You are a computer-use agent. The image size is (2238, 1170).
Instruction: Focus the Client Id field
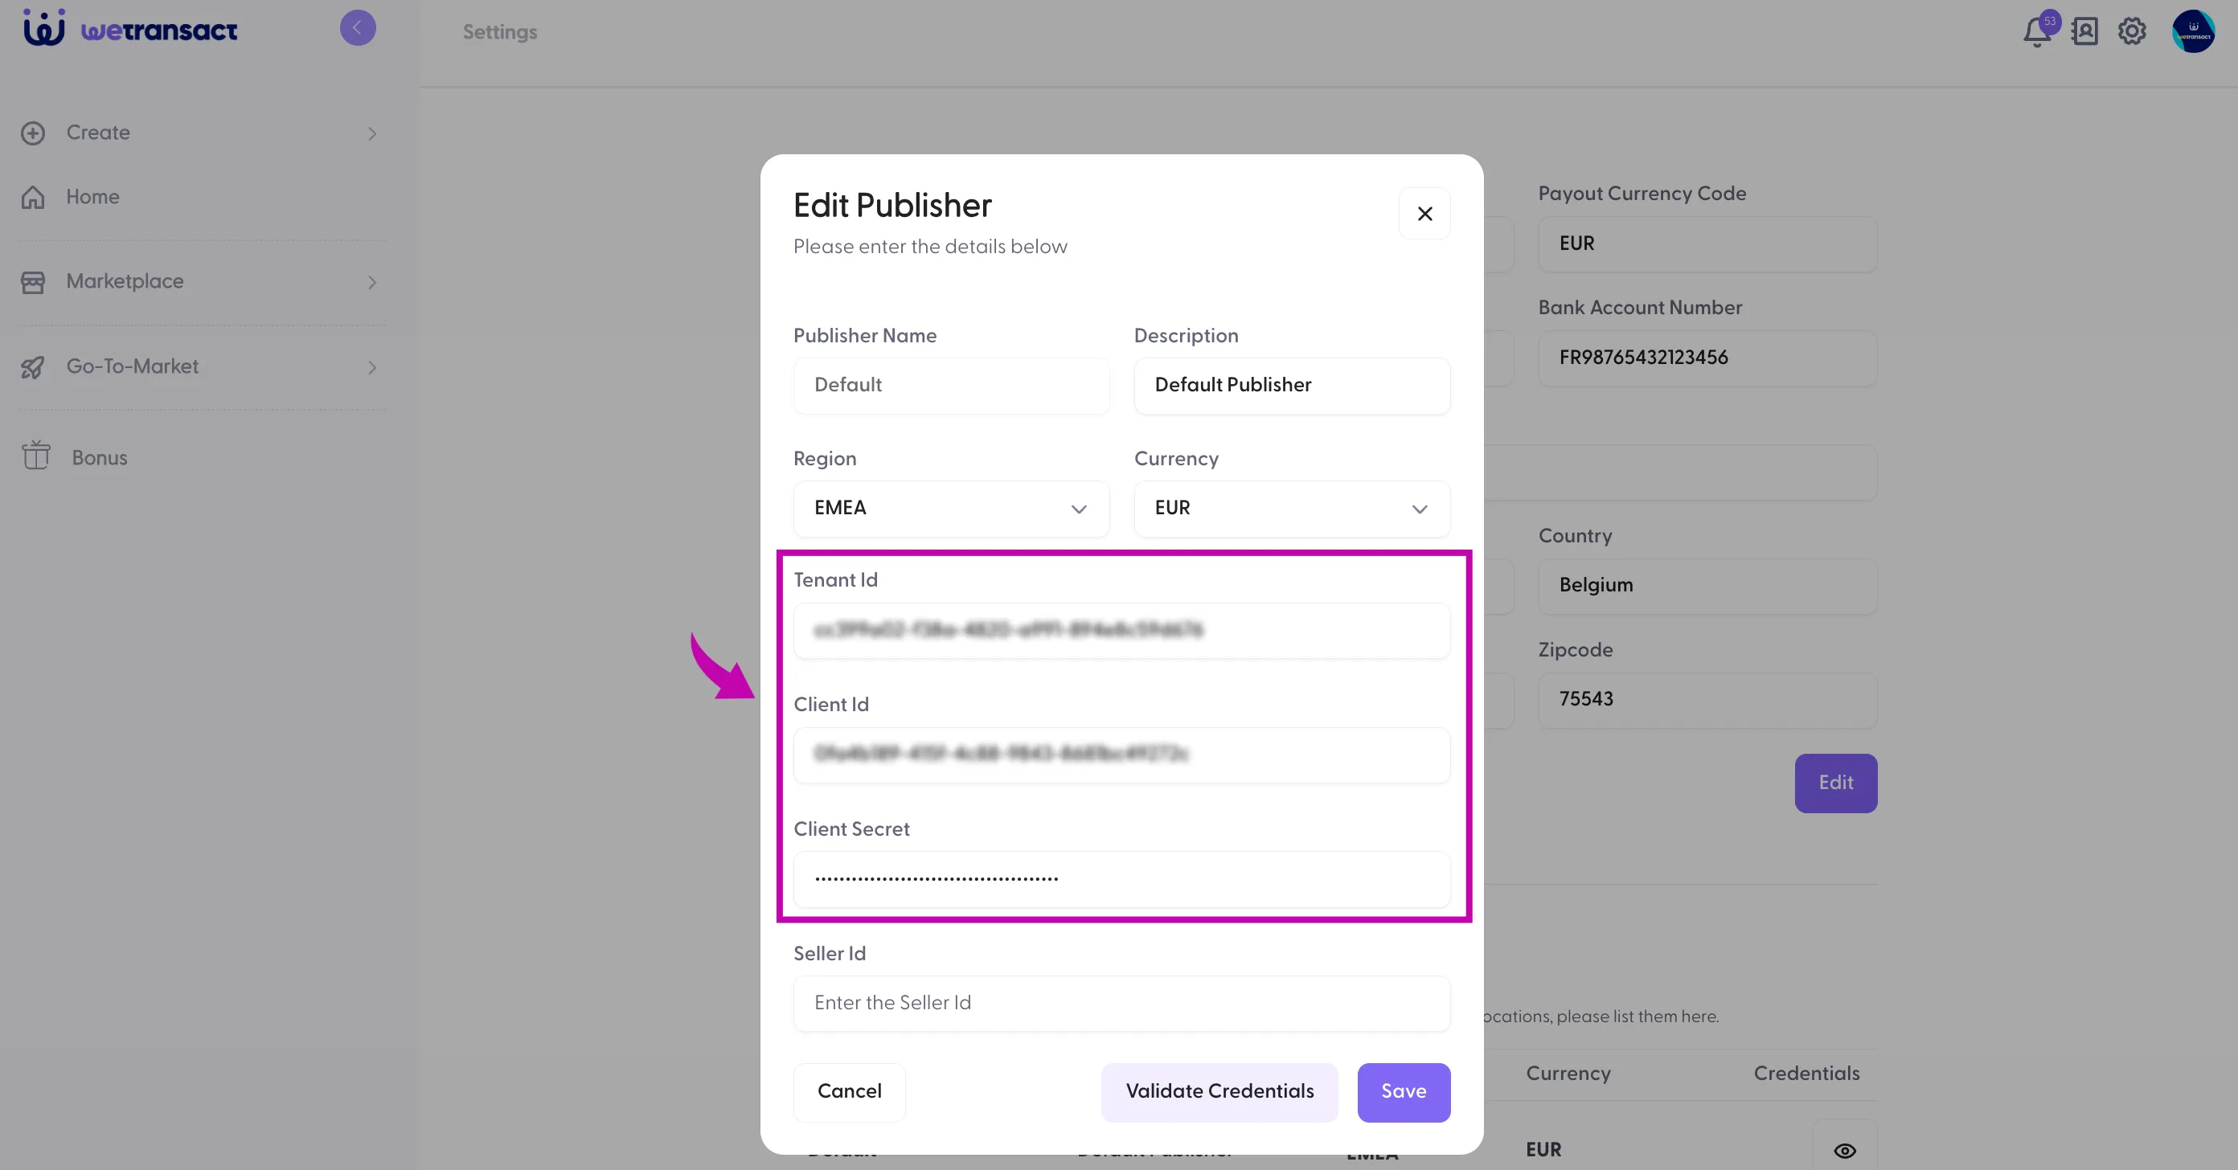[1121, 754]
